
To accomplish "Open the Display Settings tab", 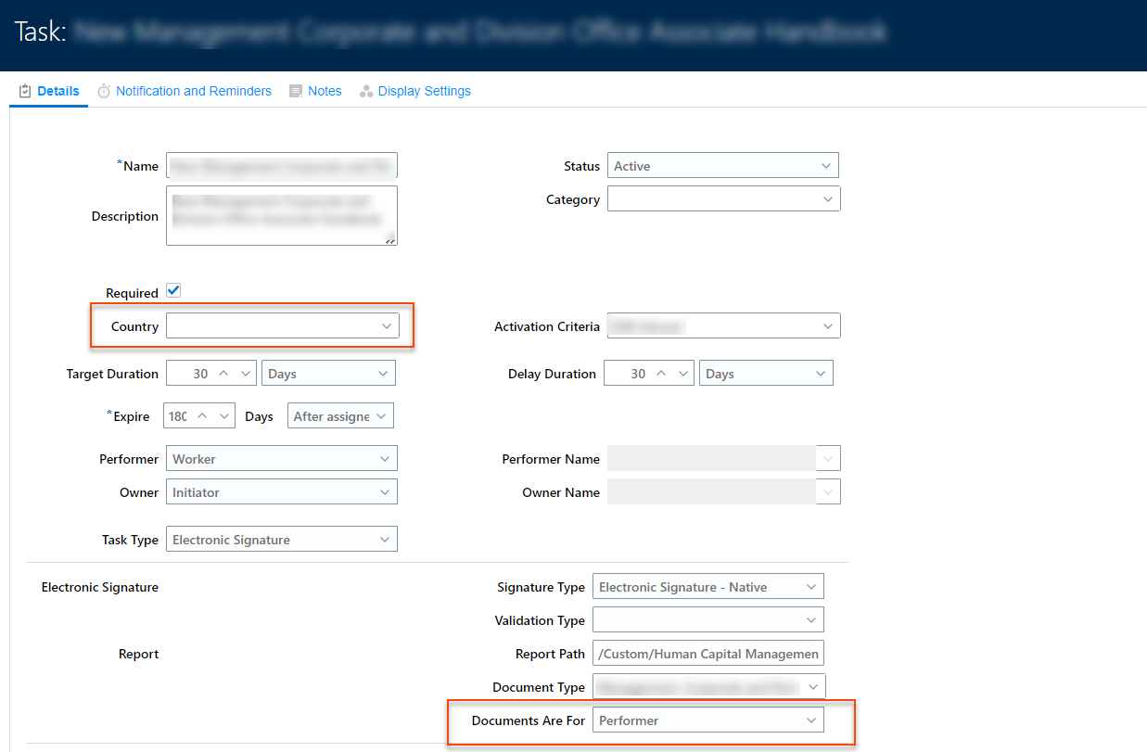I will coord(424,91).
